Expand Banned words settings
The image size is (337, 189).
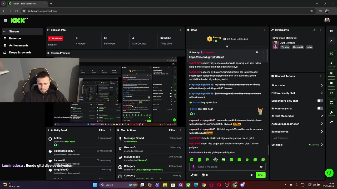[322, 132]
